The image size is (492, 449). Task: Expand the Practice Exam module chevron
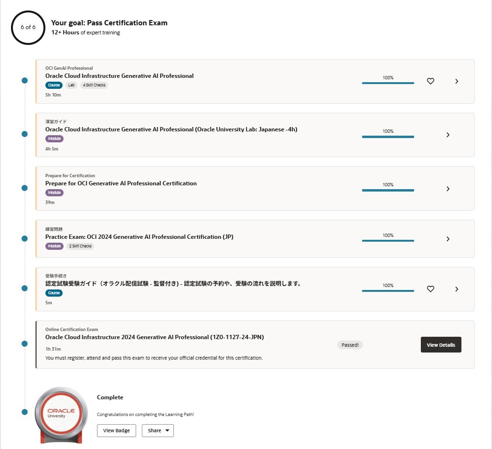[x=448, y=239]
